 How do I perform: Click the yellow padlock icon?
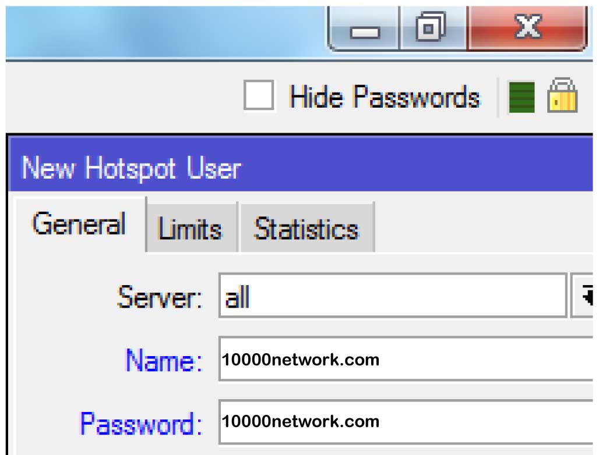(562, 95)
